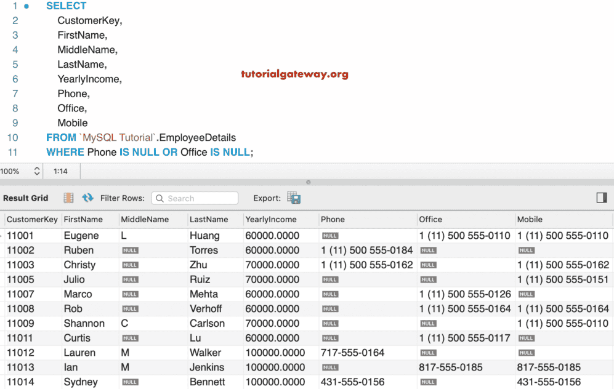Click the execution marker dot on line 1
This screenshot has height=389, width=614.
tap(26, 6)
